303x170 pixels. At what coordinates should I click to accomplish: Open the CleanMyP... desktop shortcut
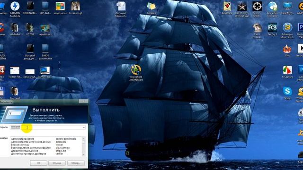click(x=287, y=8)
